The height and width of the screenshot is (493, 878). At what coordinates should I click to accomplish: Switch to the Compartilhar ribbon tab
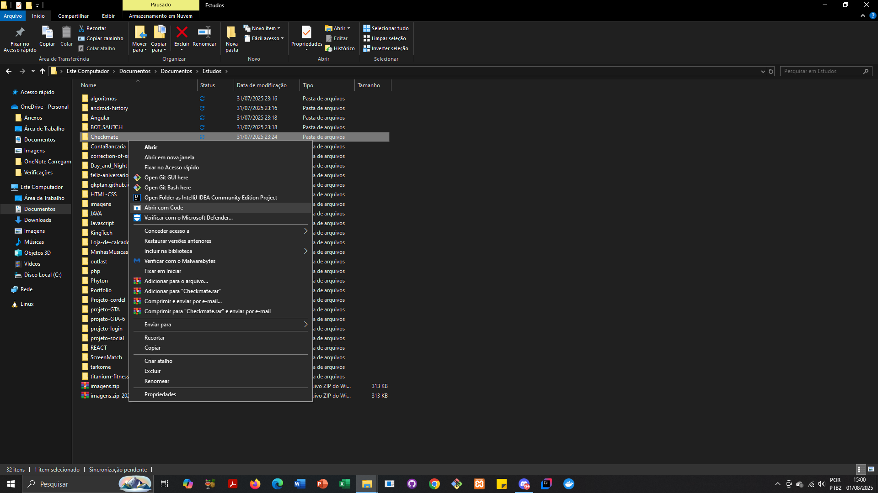coord(73,16)
